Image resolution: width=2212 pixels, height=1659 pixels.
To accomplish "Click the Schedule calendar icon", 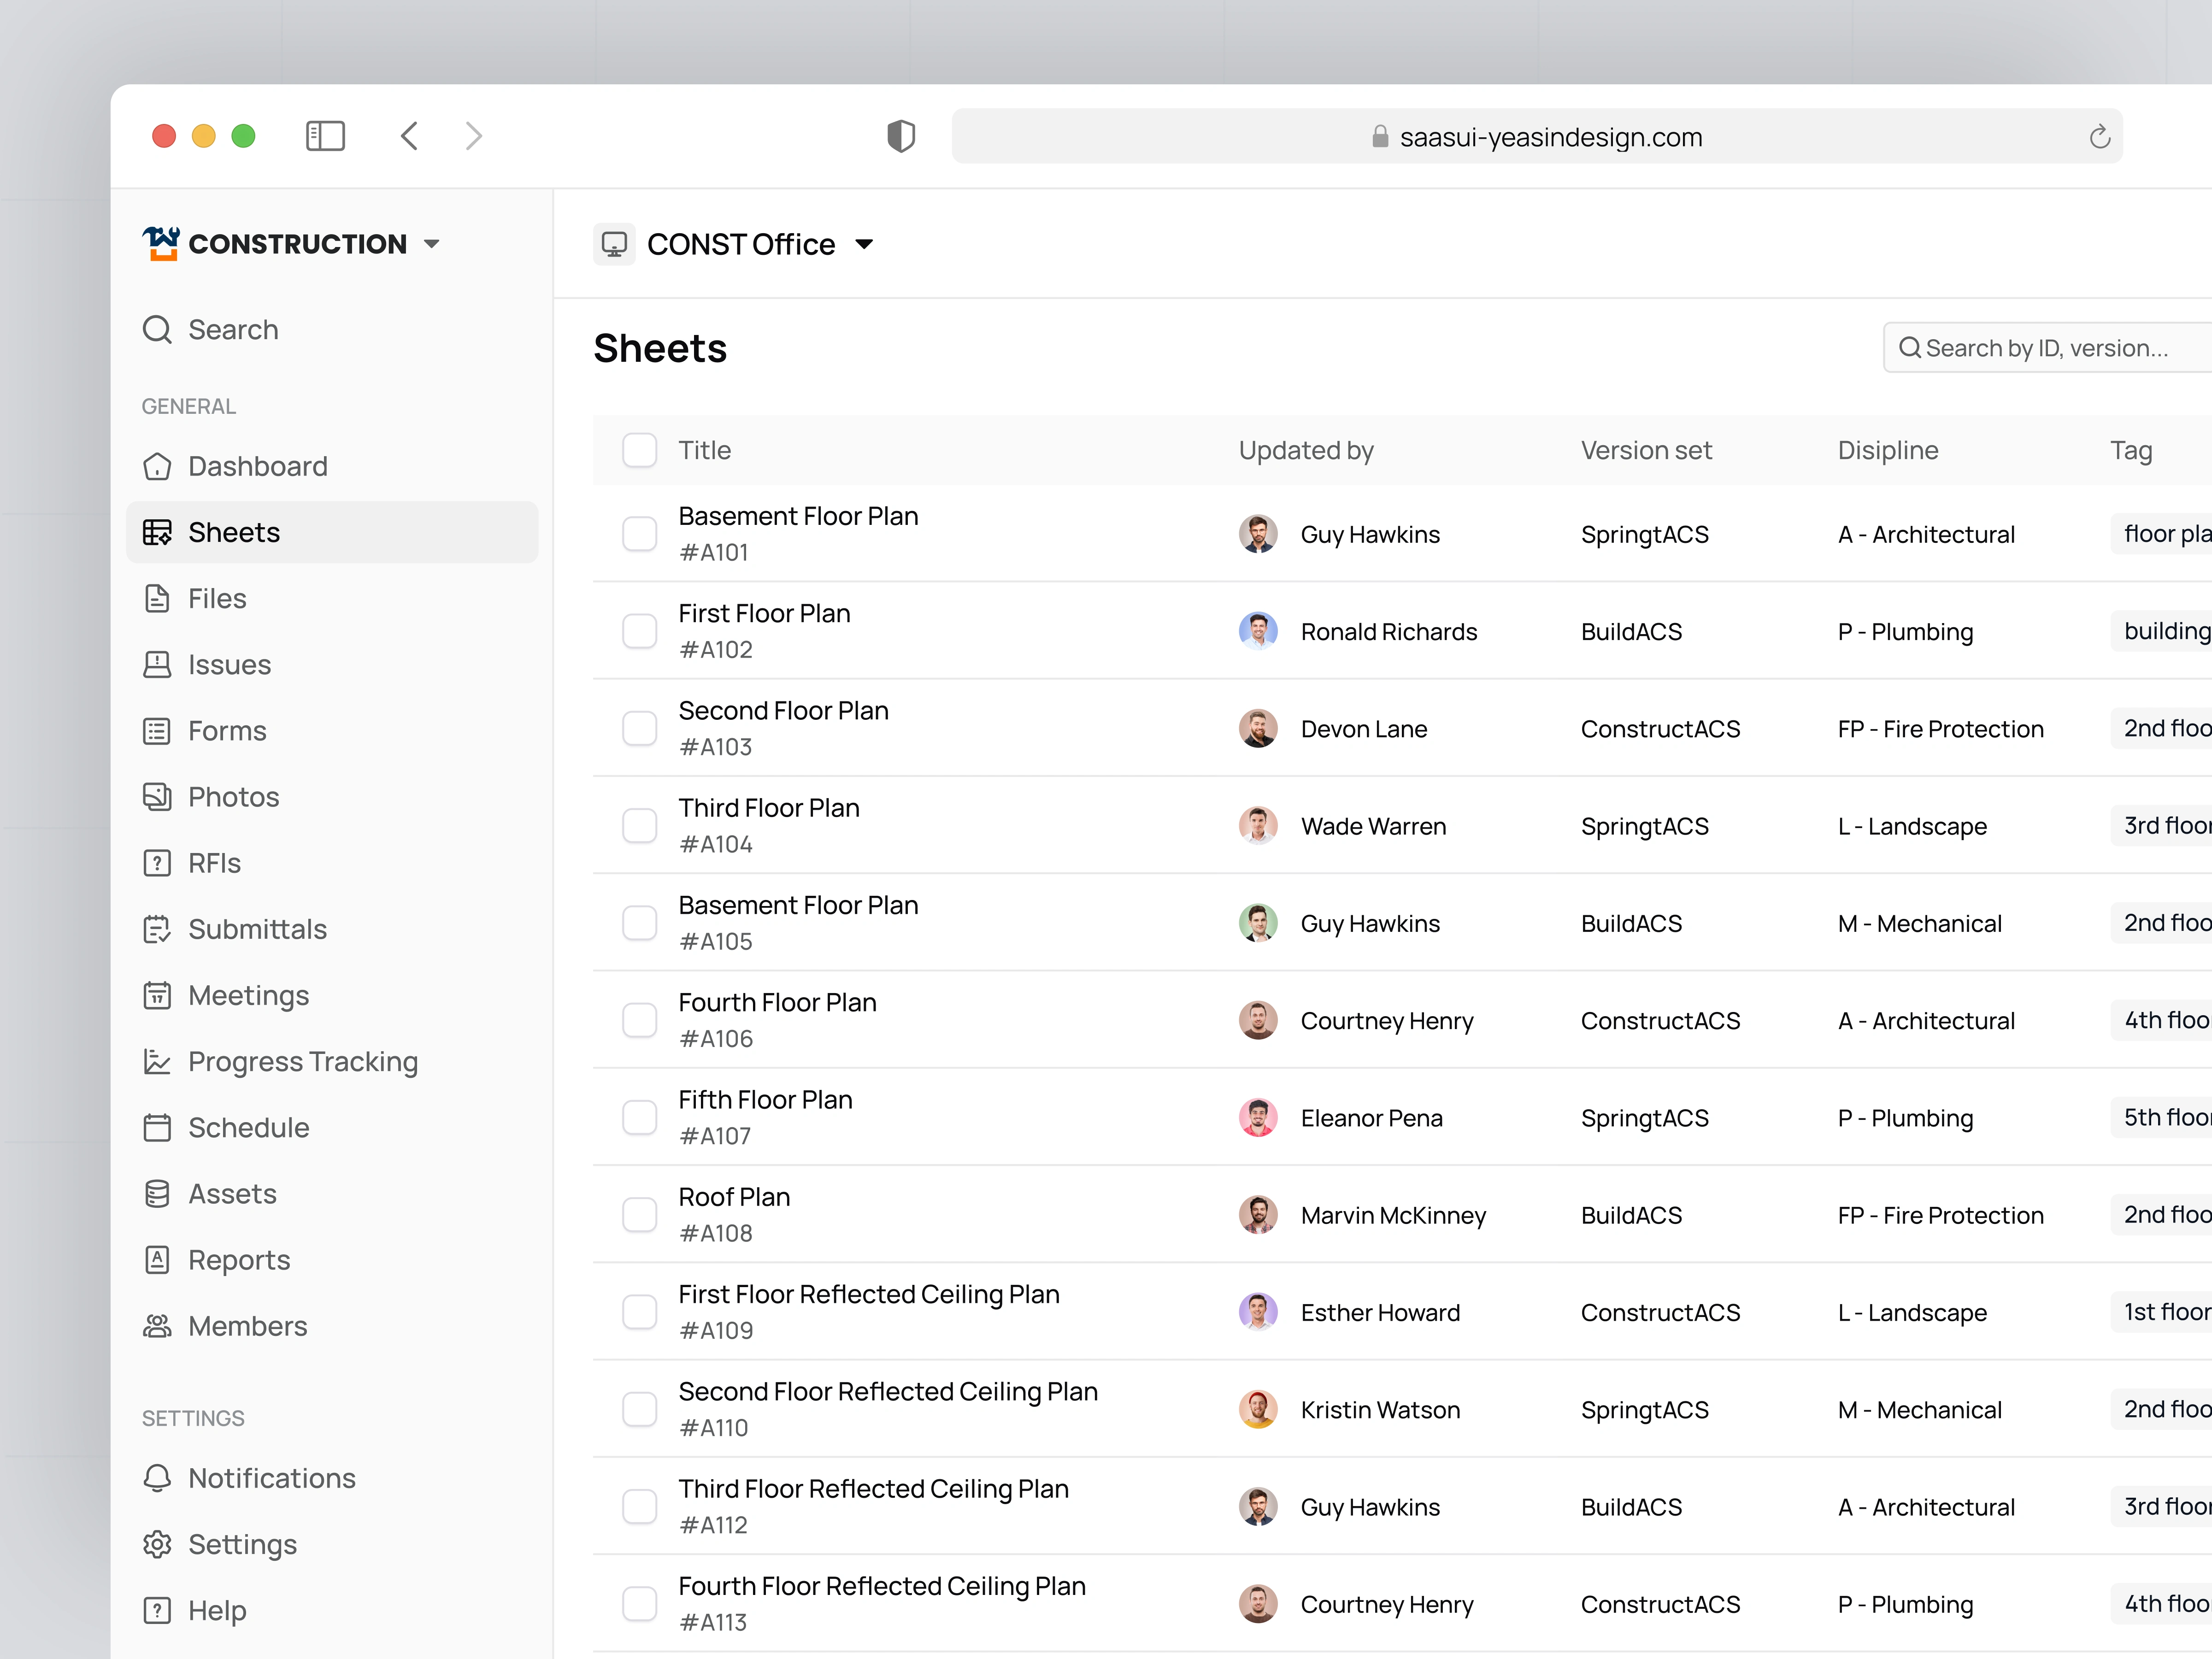I will tap(157, 1127).
